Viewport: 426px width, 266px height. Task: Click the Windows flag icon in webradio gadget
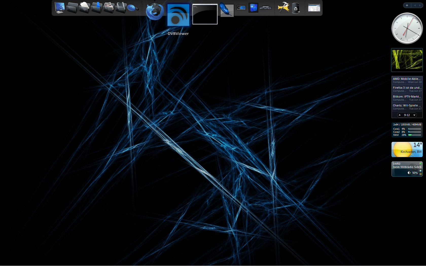[x=420, y=174]
